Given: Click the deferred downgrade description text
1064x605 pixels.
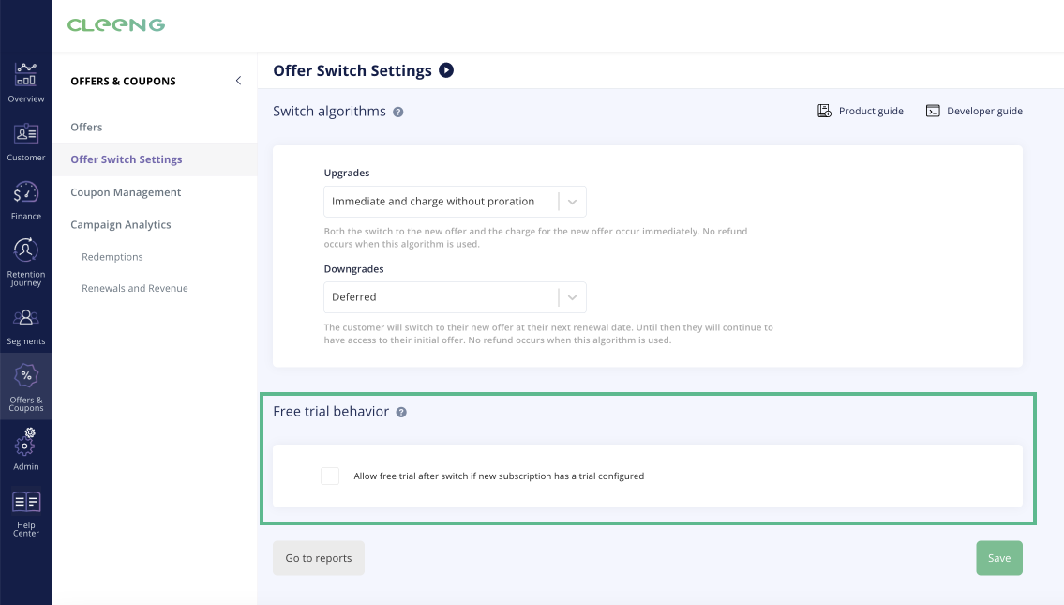Looking at the screenshot, I should click(548, 333).
